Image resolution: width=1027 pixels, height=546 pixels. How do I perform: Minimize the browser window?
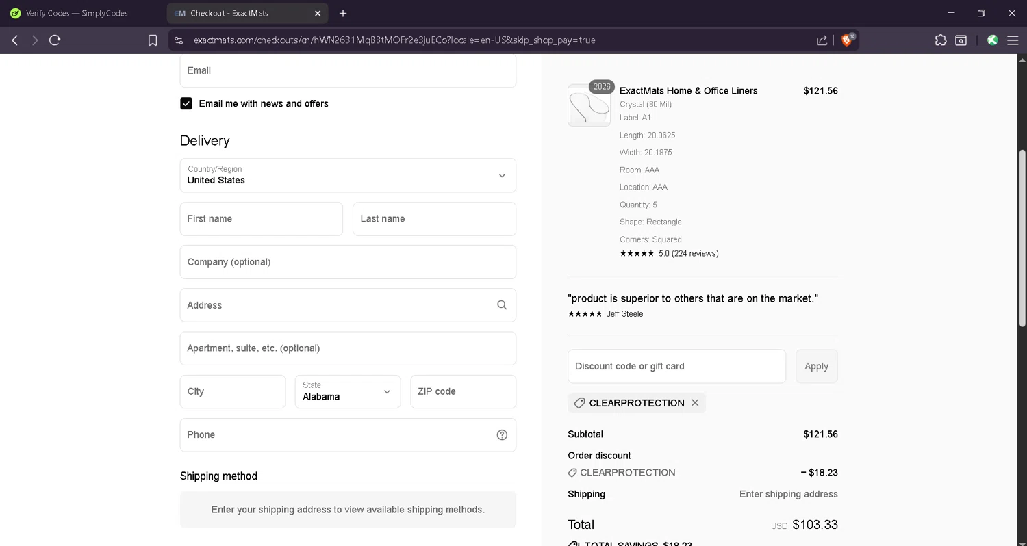click(950, 13)
